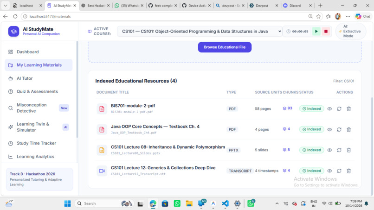Go to Quiz & Assessments
The width and height of the screenshot is (374, 210).
click(x=39, y=91)
